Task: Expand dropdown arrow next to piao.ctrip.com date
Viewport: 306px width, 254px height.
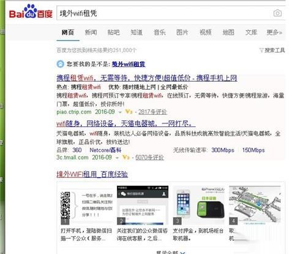Action: point(120,112)
